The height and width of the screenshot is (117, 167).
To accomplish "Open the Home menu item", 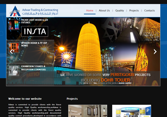I will (90, 11).
